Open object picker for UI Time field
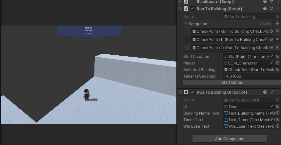This screenshot has height=145, width=281. [278, 107]
